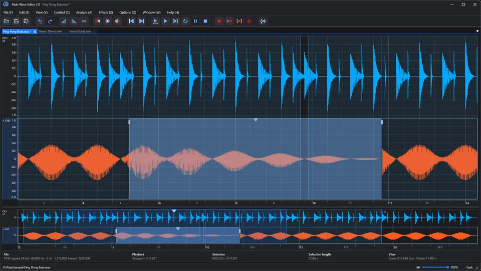481x271 pixels.
Task: Click the middle red selection crop icon
Action: tap(108, 21)
